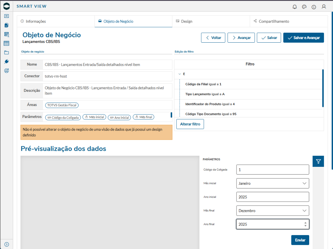Open the Mês final dropdown

click(272, 211)
